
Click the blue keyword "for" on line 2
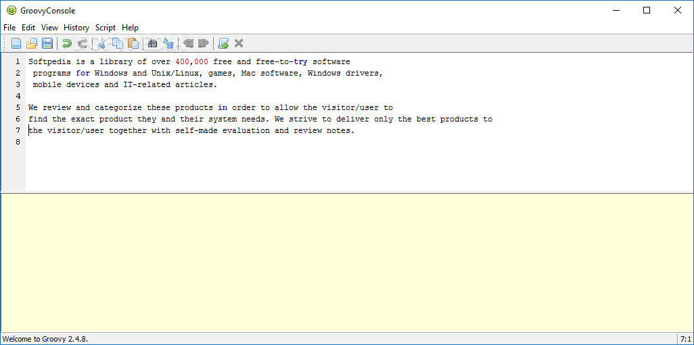click(x=83, y=74)
